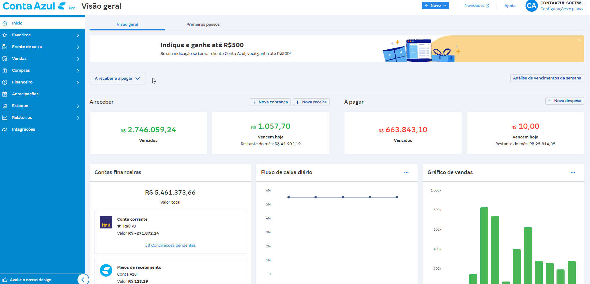Switch to the Primeiros passos tab
Screen dimensions: 590x284
click(203, 24)
